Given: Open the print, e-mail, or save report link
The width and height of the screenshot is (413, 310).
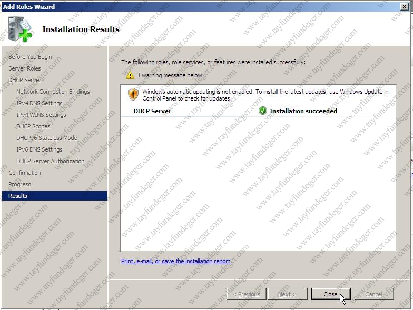Looking at the screenshot, I should point(175,261).
